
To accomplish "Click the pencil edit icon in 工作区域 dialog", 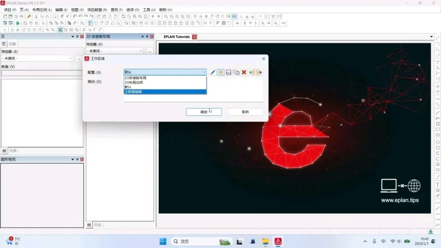I will [213, 73].
